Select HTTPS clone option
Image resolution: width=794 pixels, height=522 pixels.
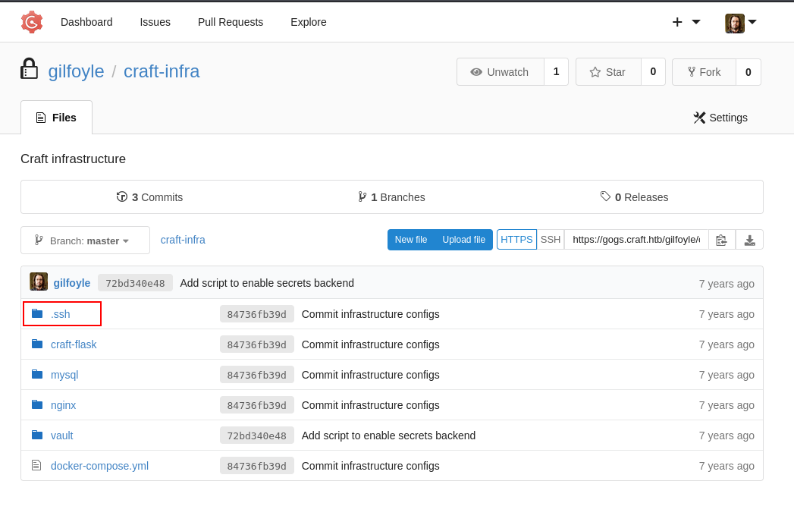516,239
